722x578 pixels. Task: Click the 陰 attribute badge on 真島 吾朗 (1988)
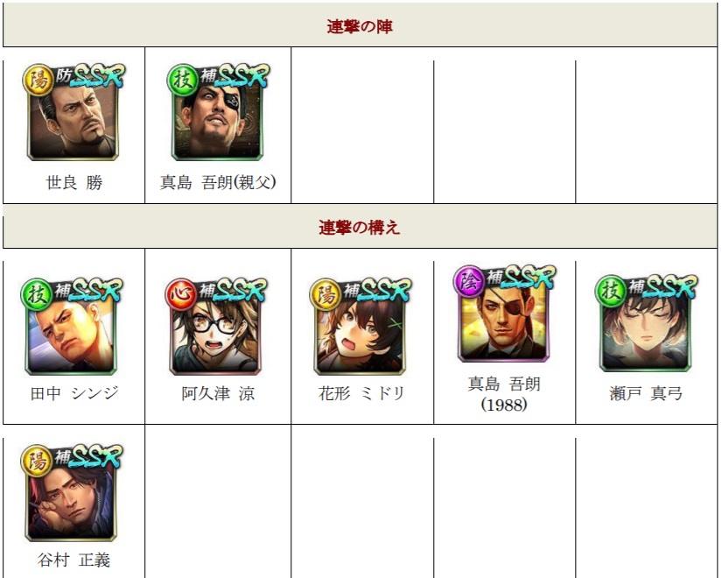(469, 281)
